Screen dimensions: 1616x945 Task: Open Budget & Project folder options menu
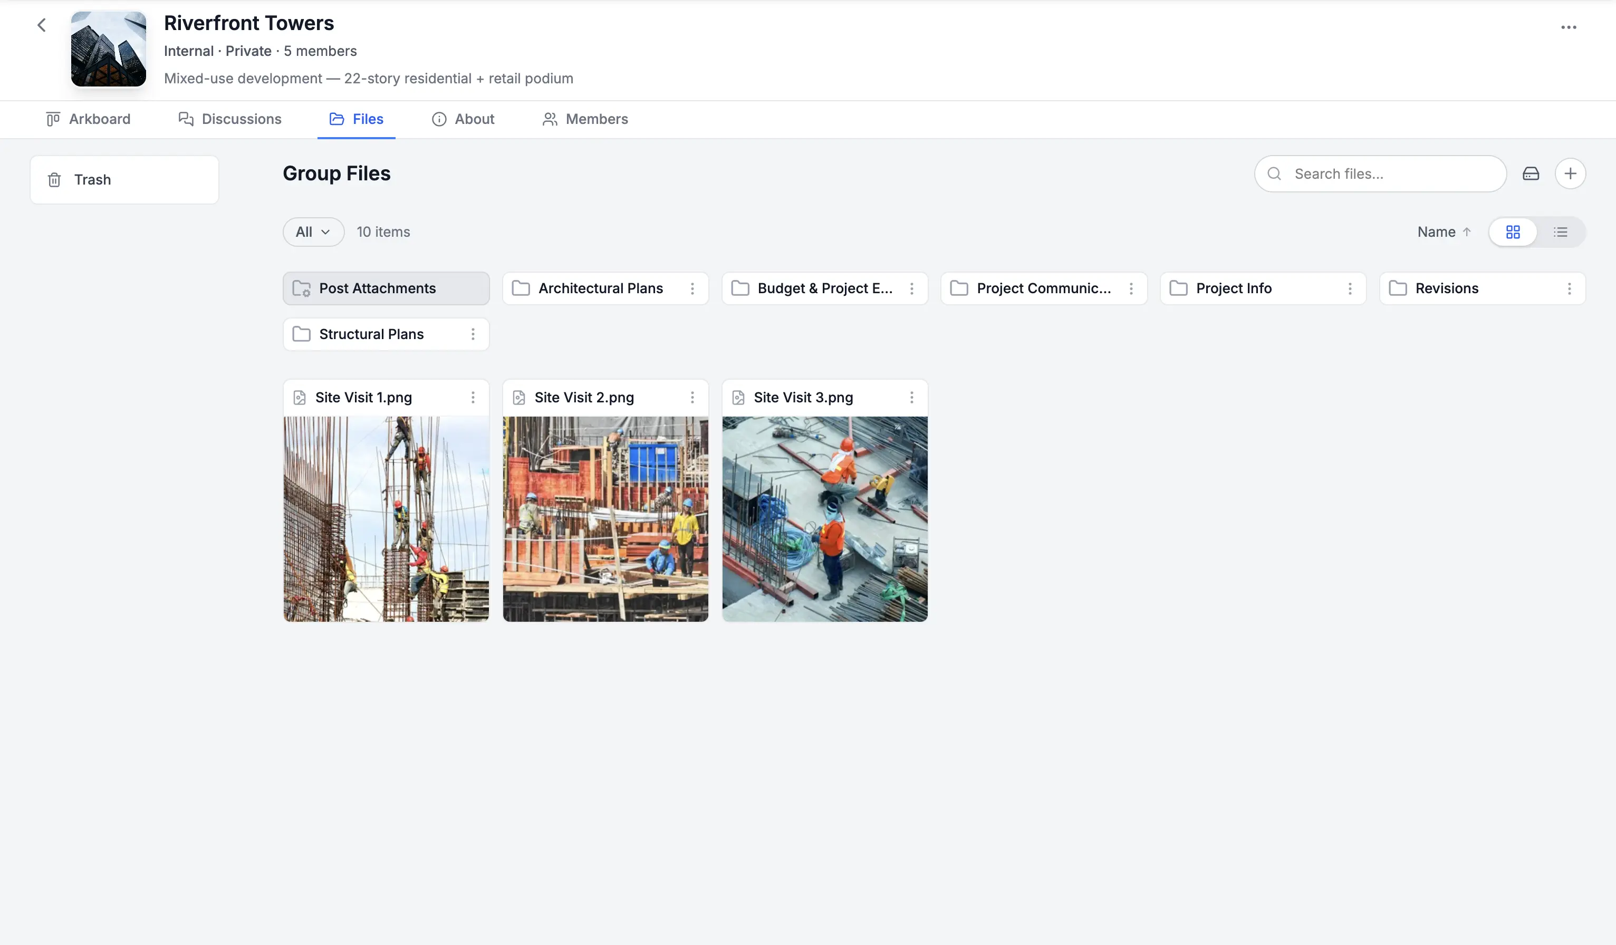tap(911, 288)
